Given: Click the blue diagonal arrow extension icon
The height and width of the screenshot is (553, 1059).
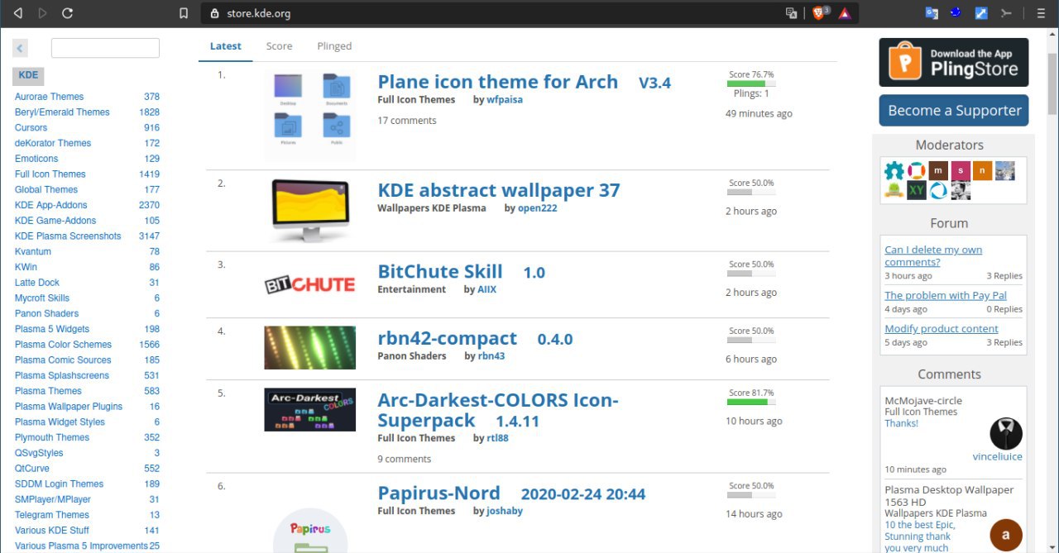Looking at the screenshot, I should (x=981, y=13).
